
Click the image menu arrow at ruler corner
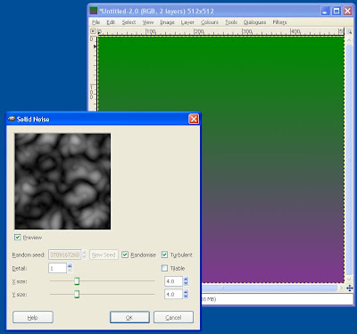pos(93,31)
